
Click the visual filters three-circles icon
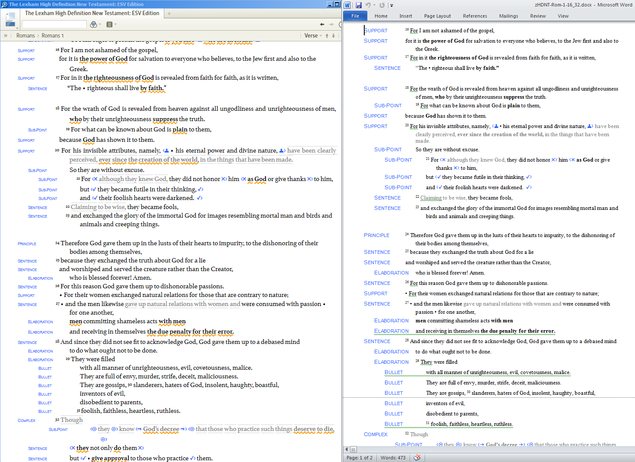[x=94, y=25]
